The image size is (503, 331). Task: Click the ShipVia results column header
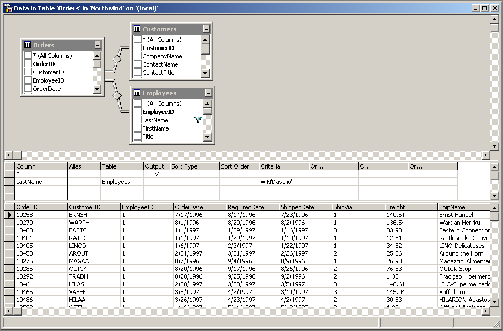coord(358,207)
